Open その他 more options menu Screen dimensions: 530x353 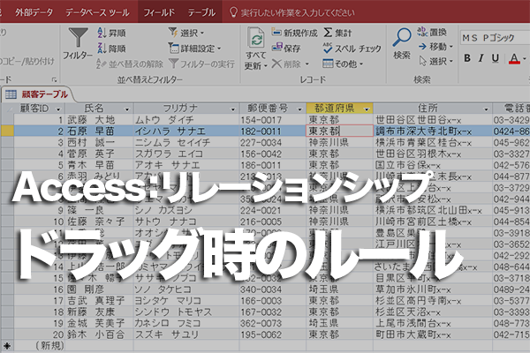pos(343,64)
